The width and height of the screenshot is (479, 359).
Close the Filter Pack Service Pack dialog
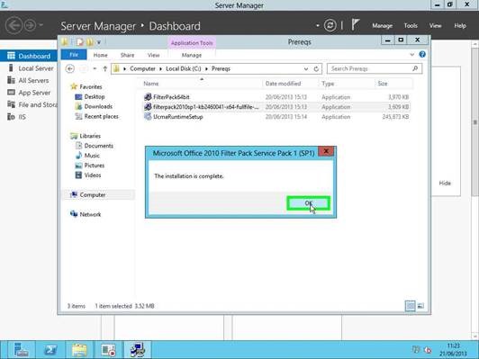tap(326, 151)
